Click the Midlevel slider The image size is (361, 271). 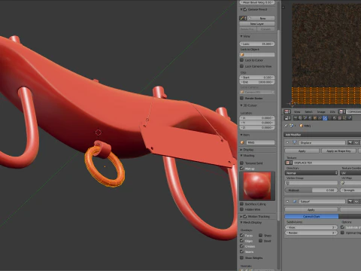point(311,190)
